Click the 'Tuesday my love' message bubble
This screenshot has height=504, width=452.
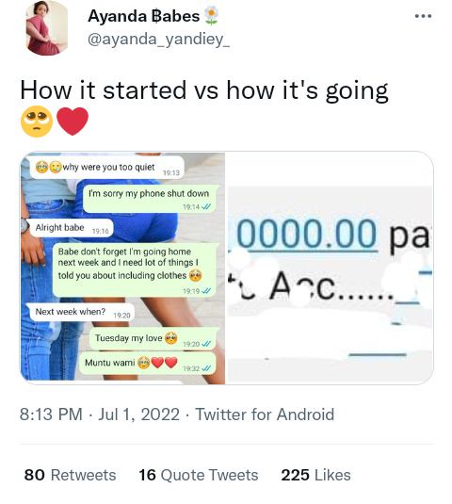(153, 339)
